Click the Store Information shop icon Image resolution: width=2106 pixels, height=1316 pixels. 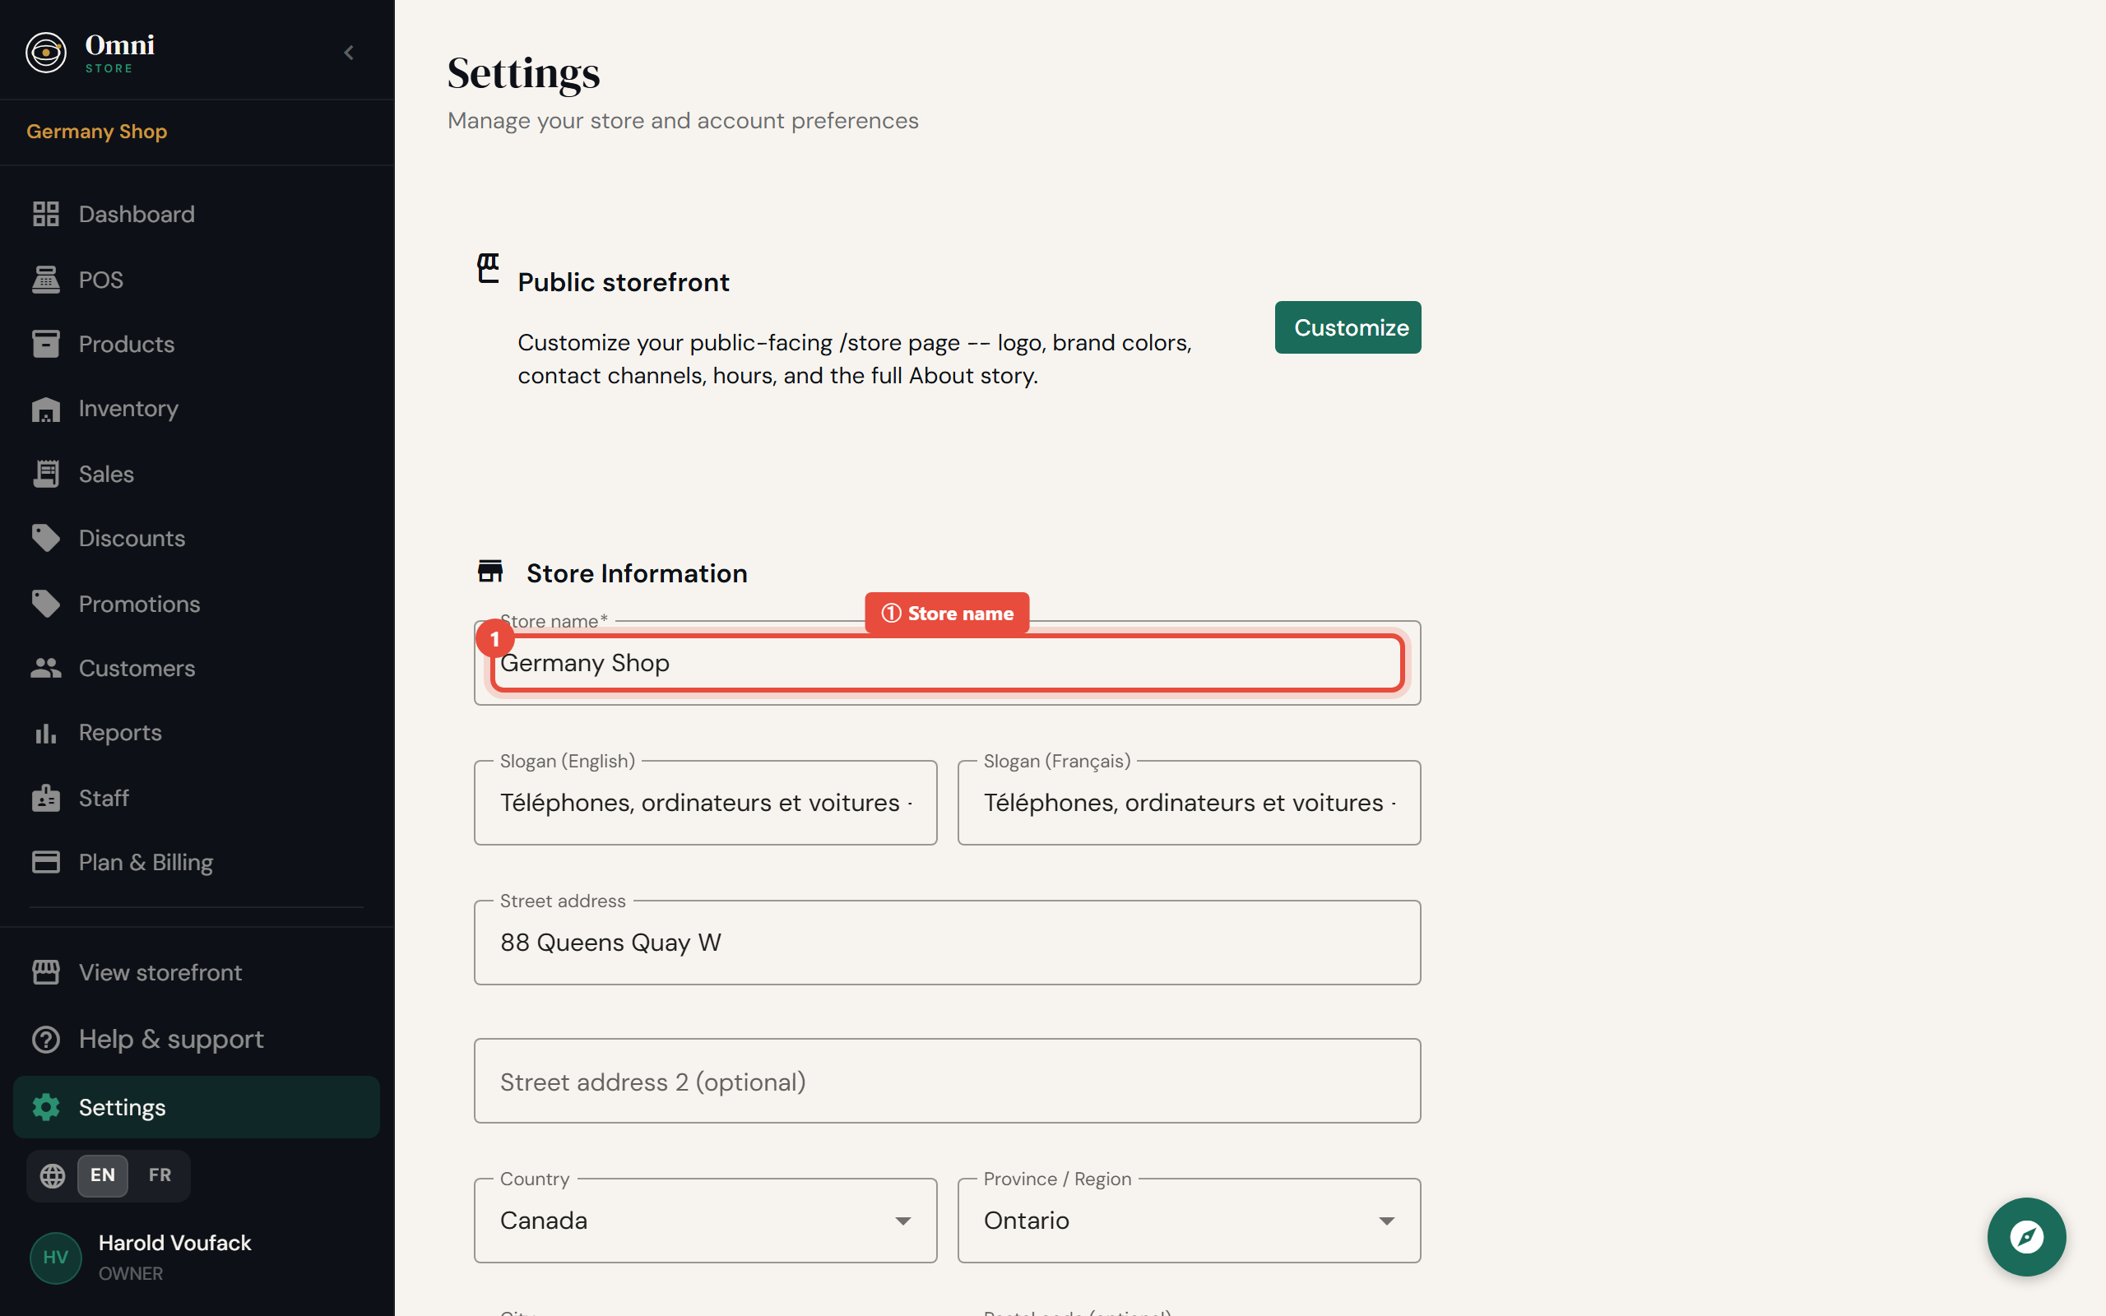tap(491, 571)
